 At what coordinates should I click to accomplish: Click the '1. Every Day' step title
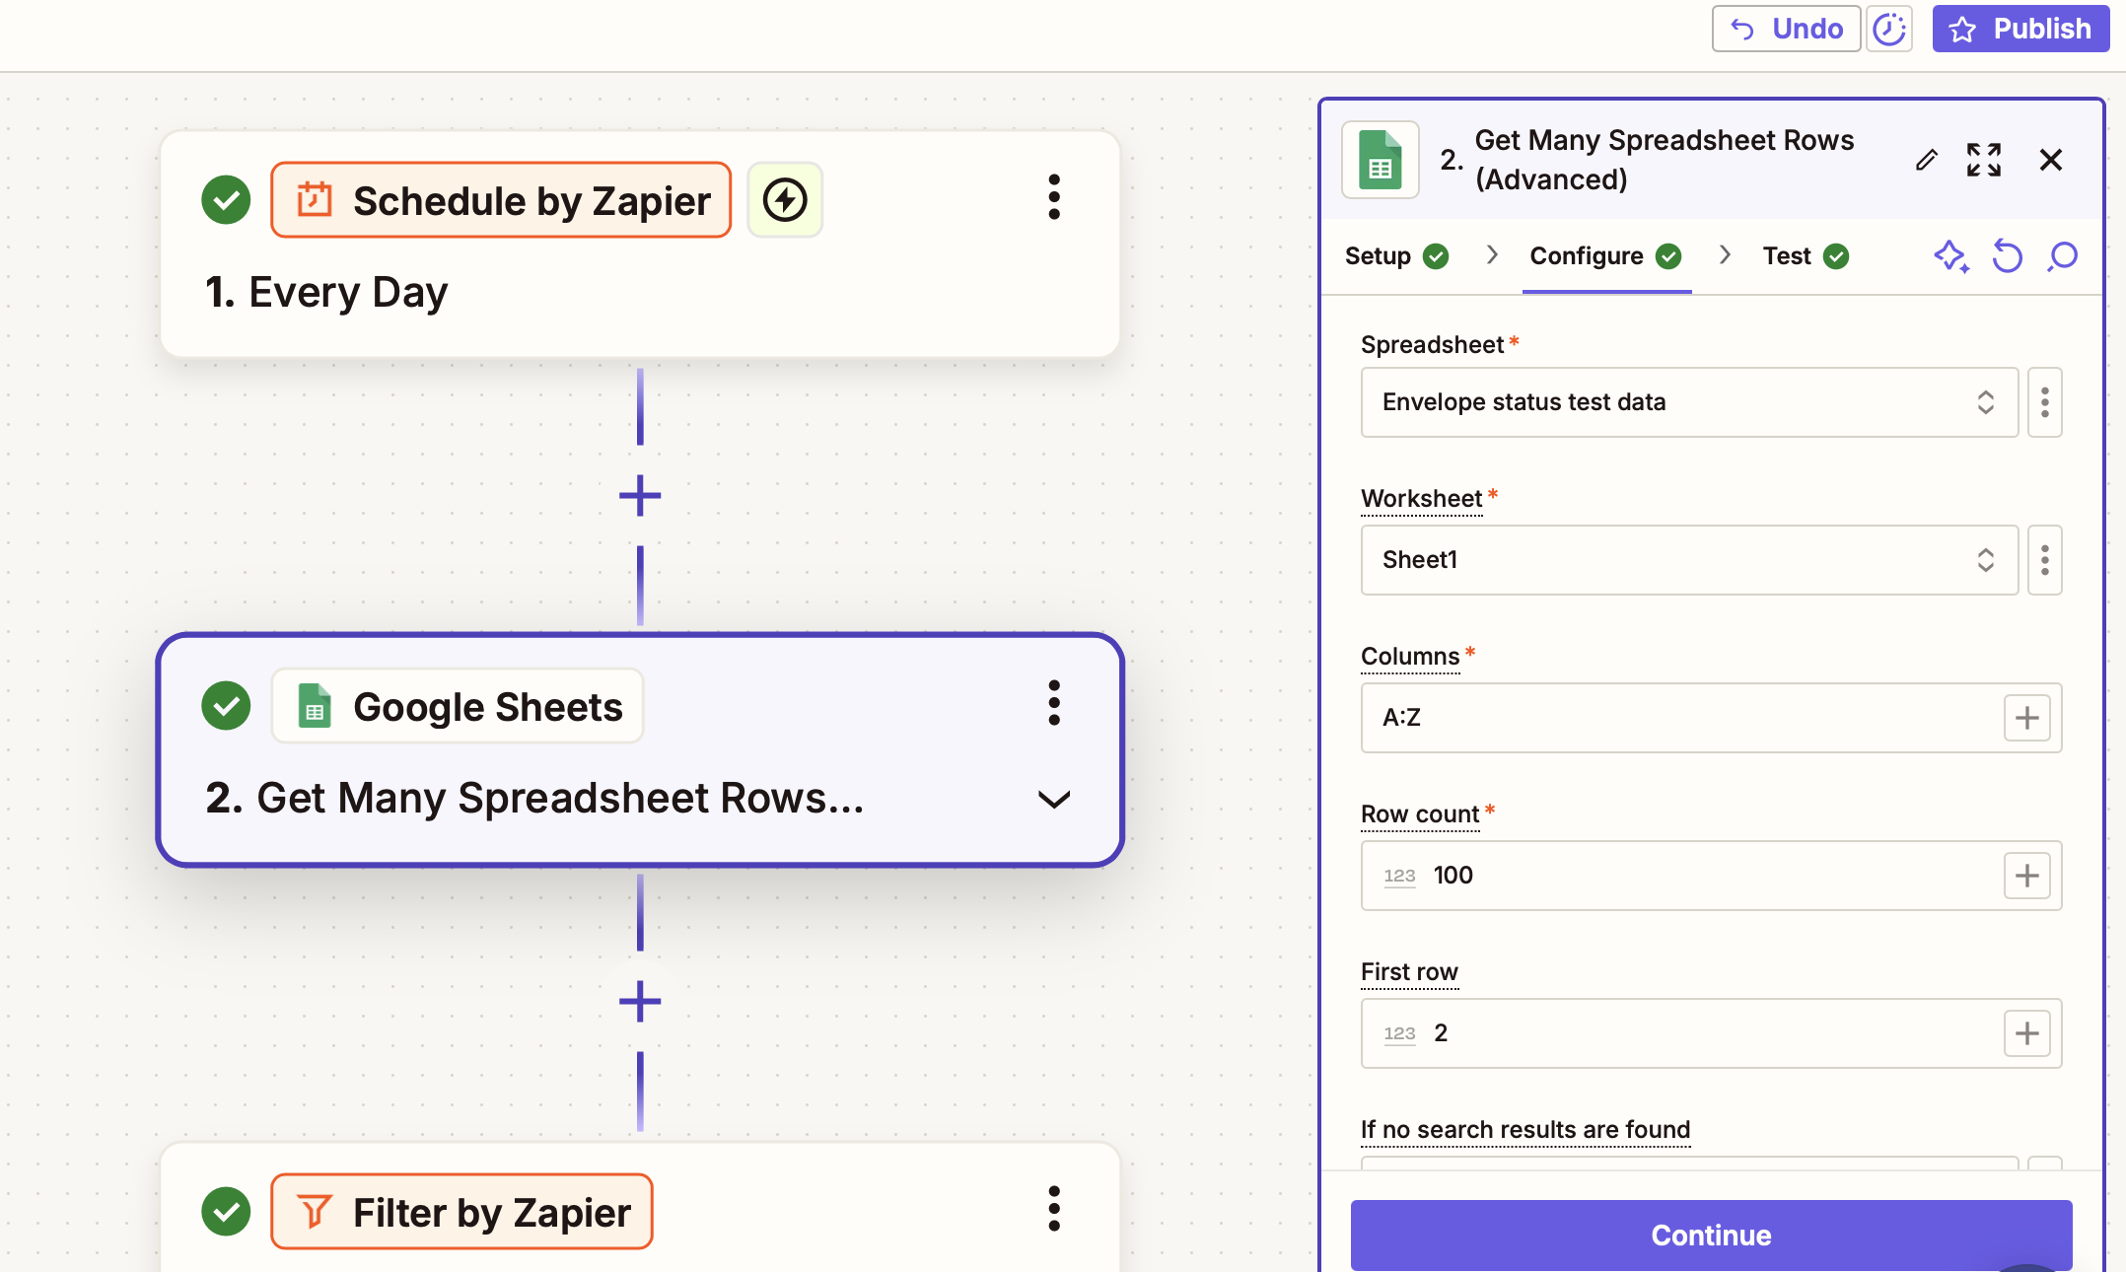click(x=326, y=292)
